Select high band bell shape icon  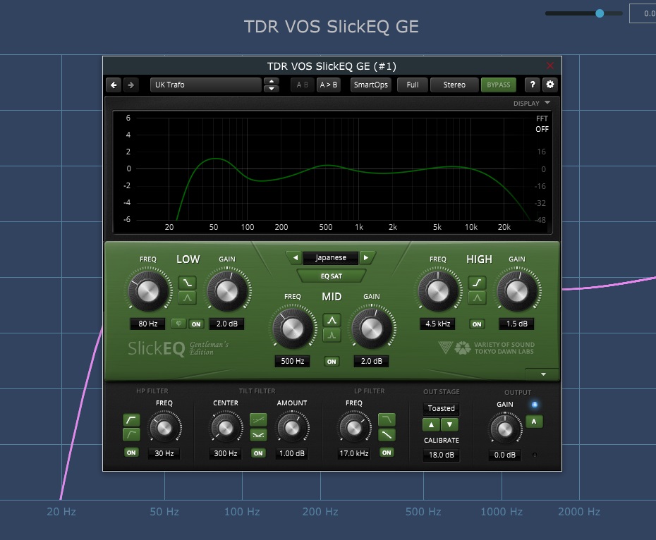pos(477,297)
